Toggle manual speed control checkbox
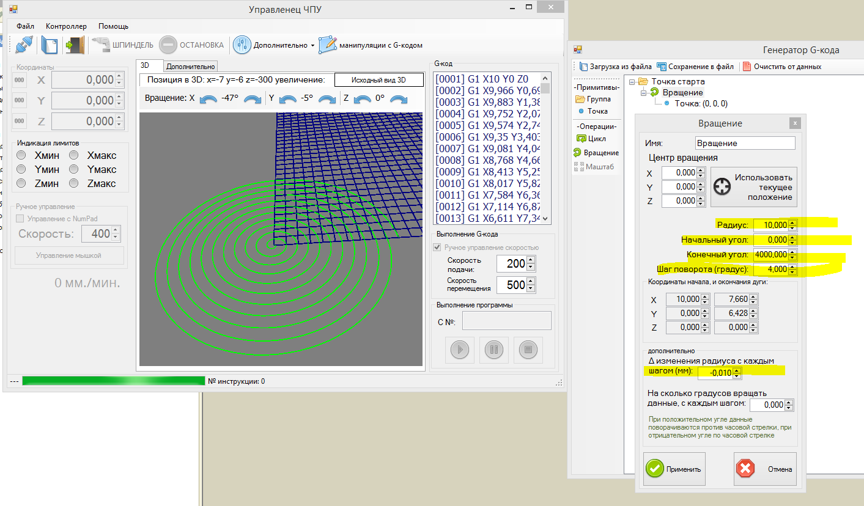 tap(437, 248)
